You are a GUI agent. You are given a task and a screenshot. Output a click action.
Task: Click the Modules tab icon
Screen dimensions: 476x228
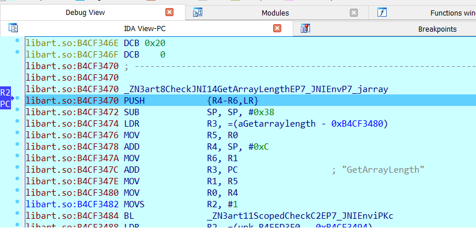[x=197, y=13]
